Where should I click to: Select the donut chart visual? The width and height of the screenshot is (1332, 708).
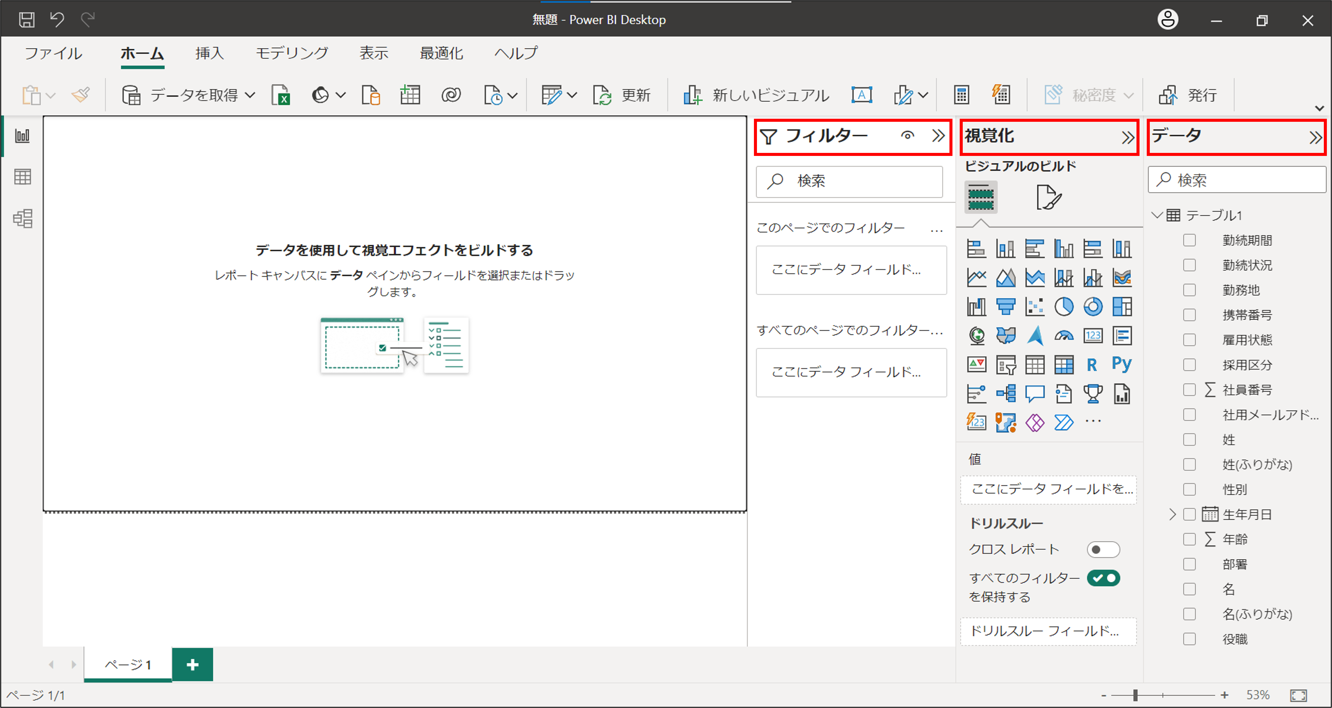[1093, 307]
